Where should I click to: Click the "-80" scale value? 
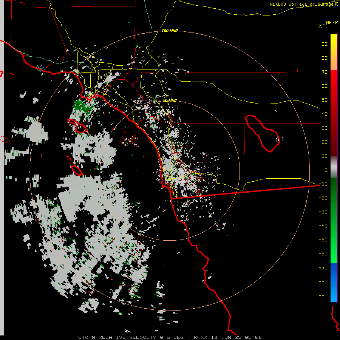click(x=323, y=282)
